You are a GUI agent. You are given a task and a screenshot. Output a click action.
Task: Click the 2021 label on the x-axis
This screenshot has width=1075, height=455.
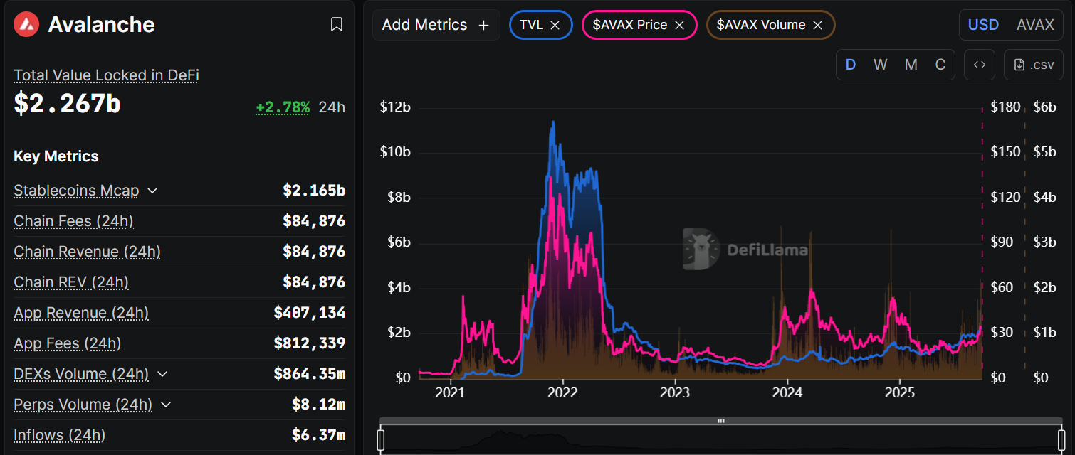click(450, 392)
